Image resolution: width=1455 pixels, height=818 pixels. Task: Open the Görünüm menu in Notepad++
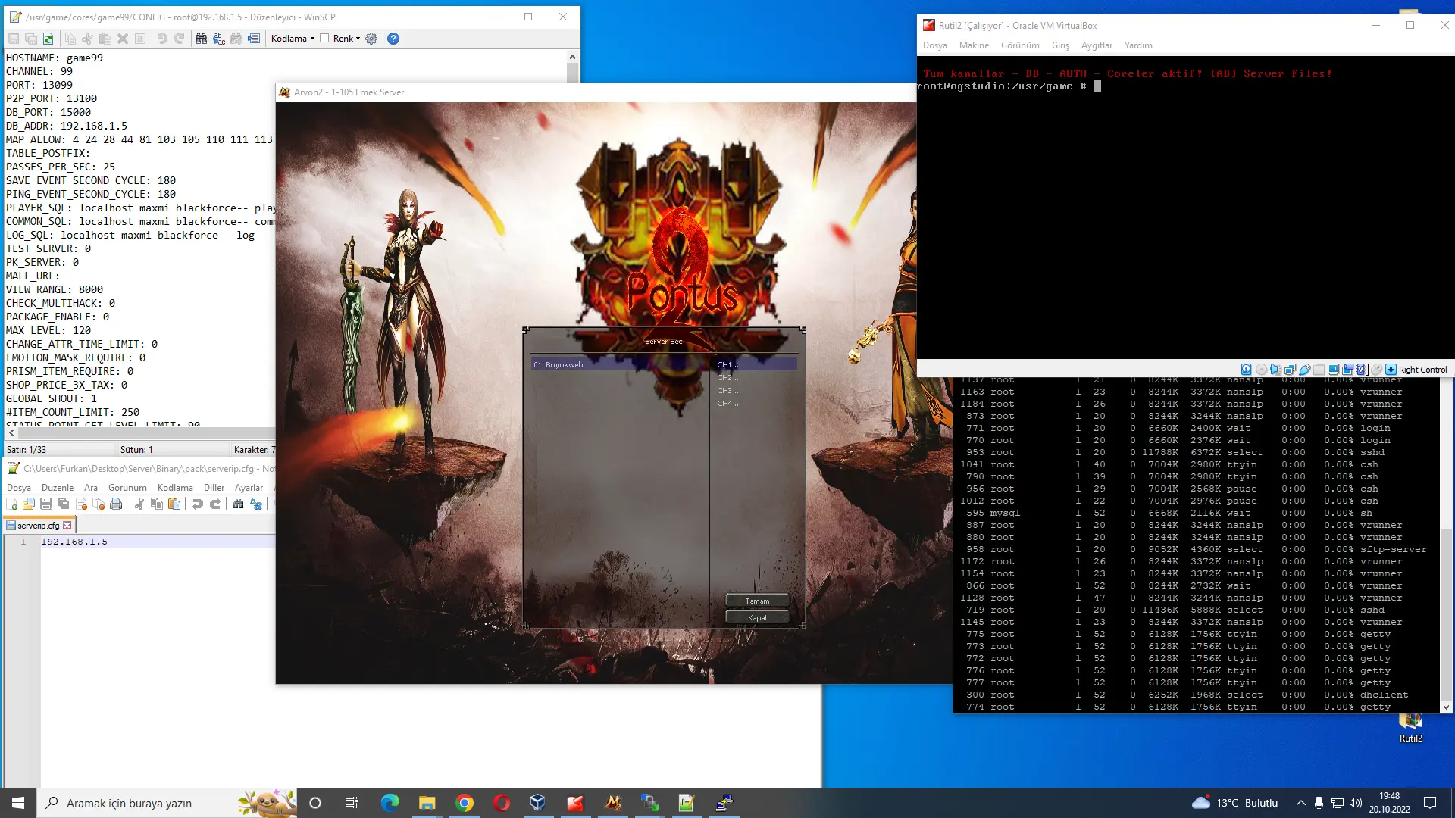(127, 488)
